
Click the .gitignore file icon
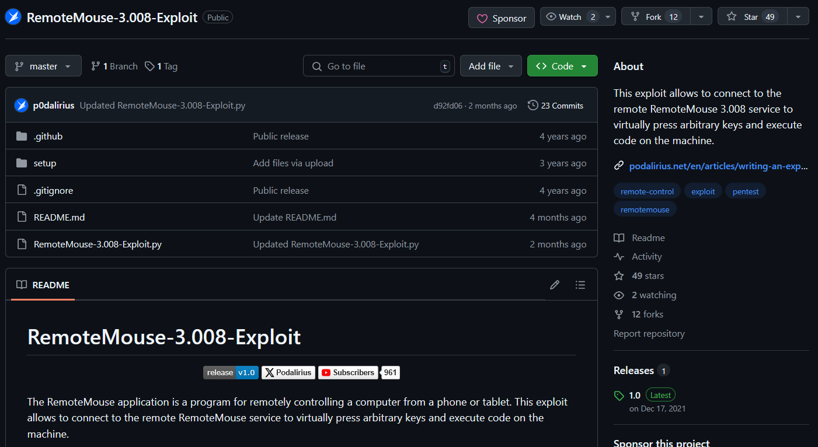pyautogui.click(x=22, y=190)
